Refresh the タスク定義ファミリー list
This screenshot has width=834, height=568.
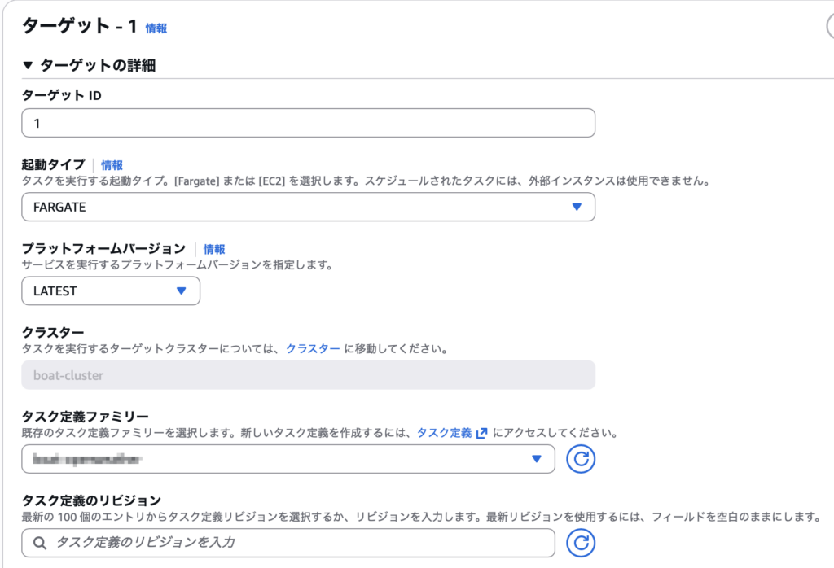point(581,459)
